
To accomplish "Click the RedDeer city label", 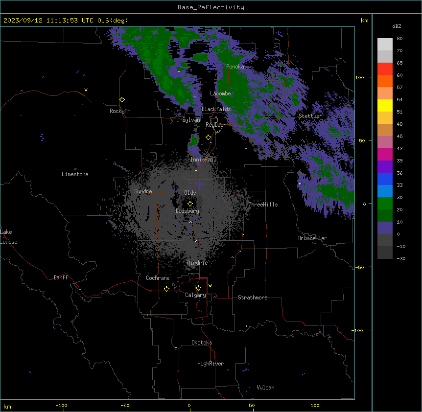I will [215, 125].
